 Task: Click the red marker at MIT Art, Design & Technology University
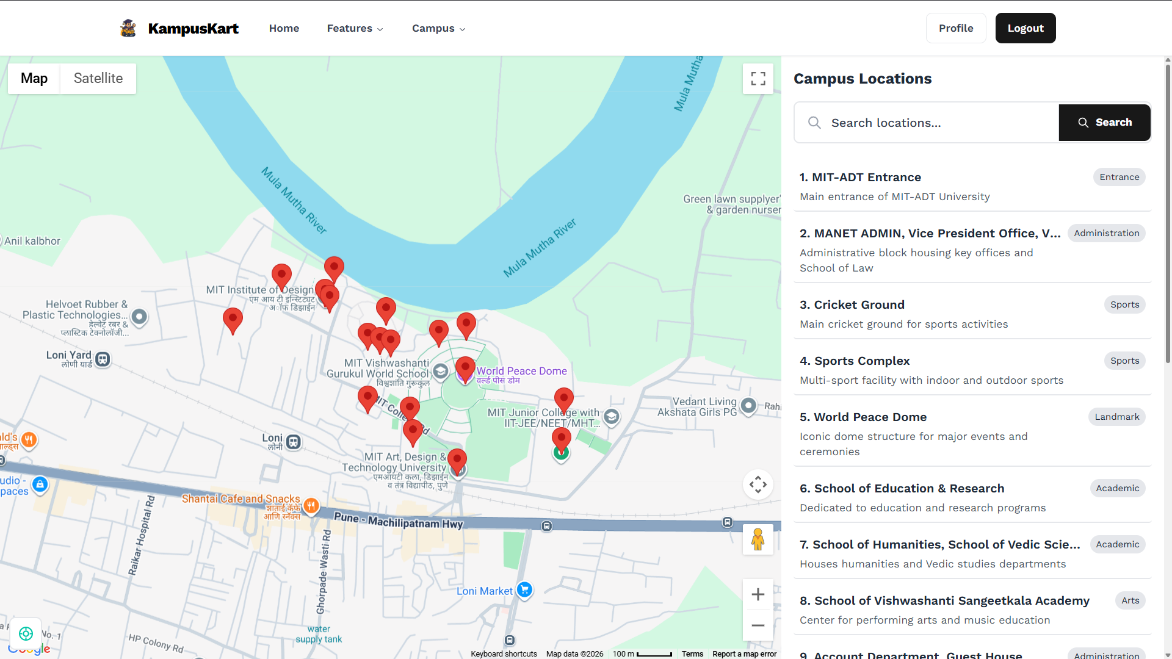[x=457, y=462]
